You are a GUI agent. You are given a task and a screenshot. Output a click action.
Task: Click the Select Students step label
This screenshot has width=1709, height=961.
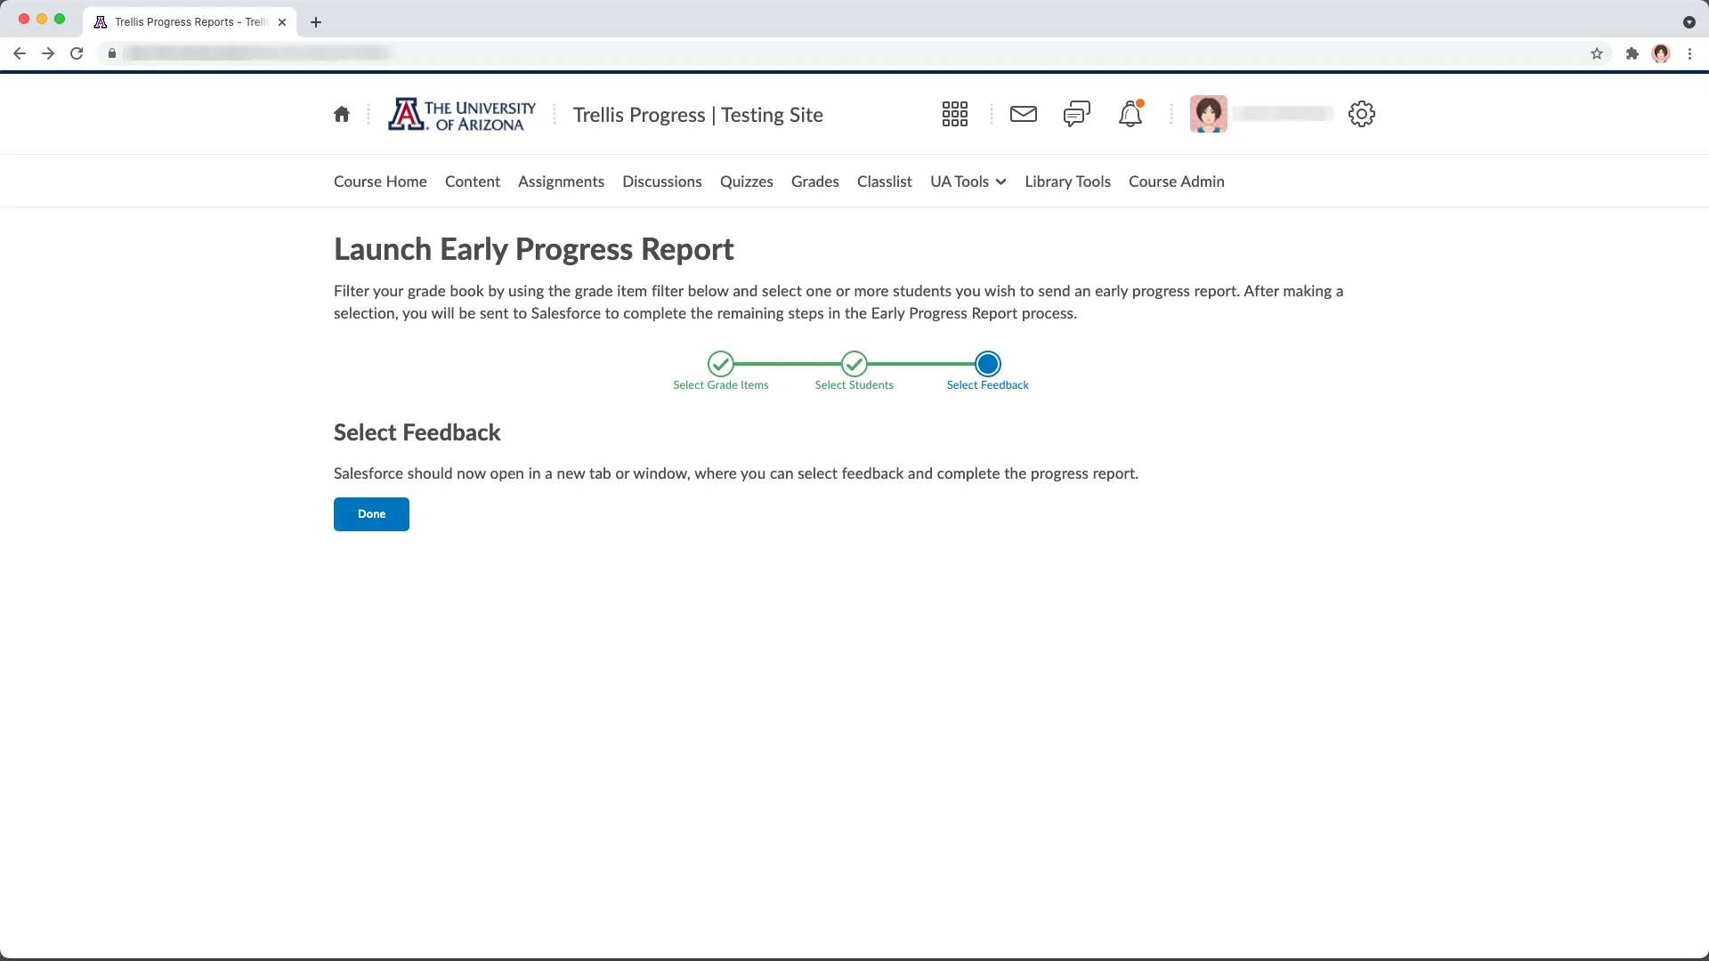(x=854, y=385)
